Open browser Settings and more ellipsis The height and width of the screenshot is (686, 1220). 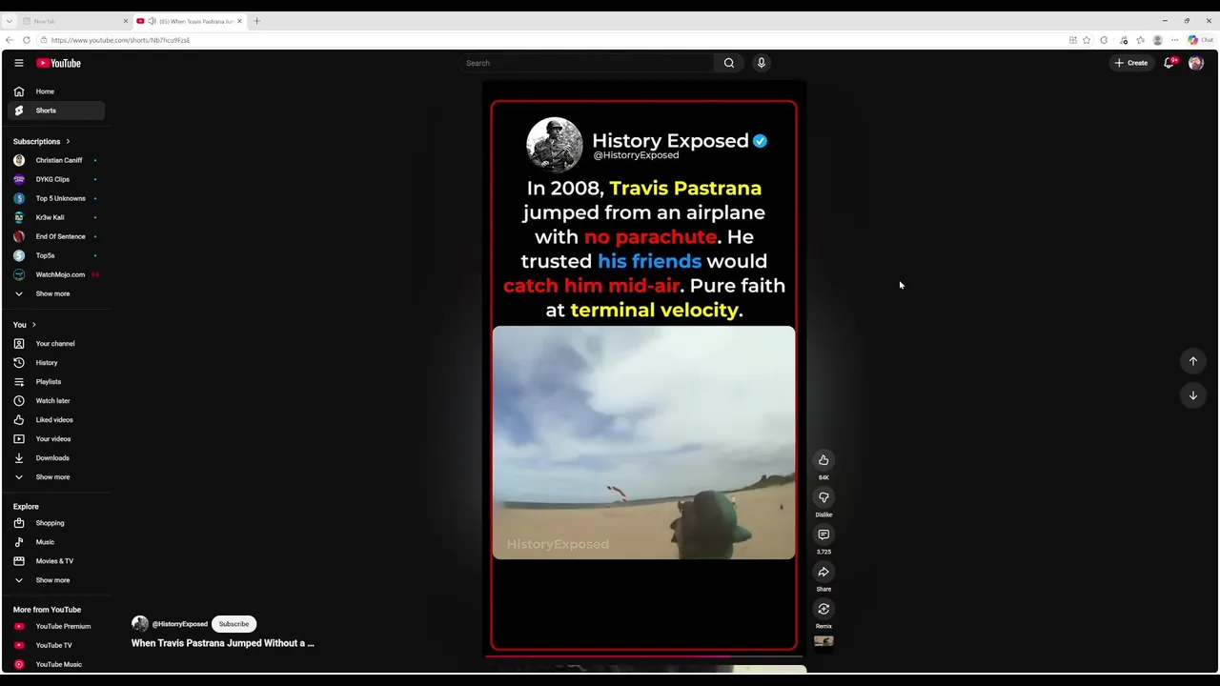point(1174,40)
